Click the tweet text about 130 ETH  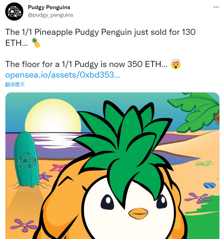pos(100,38)
